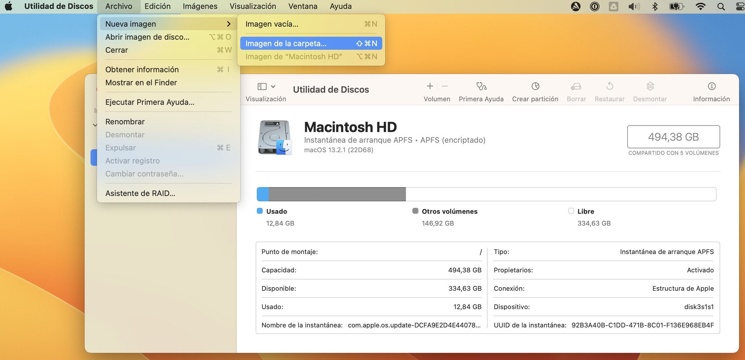This screenshot has height=360, width=745.
Task: Click the Disponible value 334,63 GB in table
Action: pyautogui.click(x=465, y=288)
